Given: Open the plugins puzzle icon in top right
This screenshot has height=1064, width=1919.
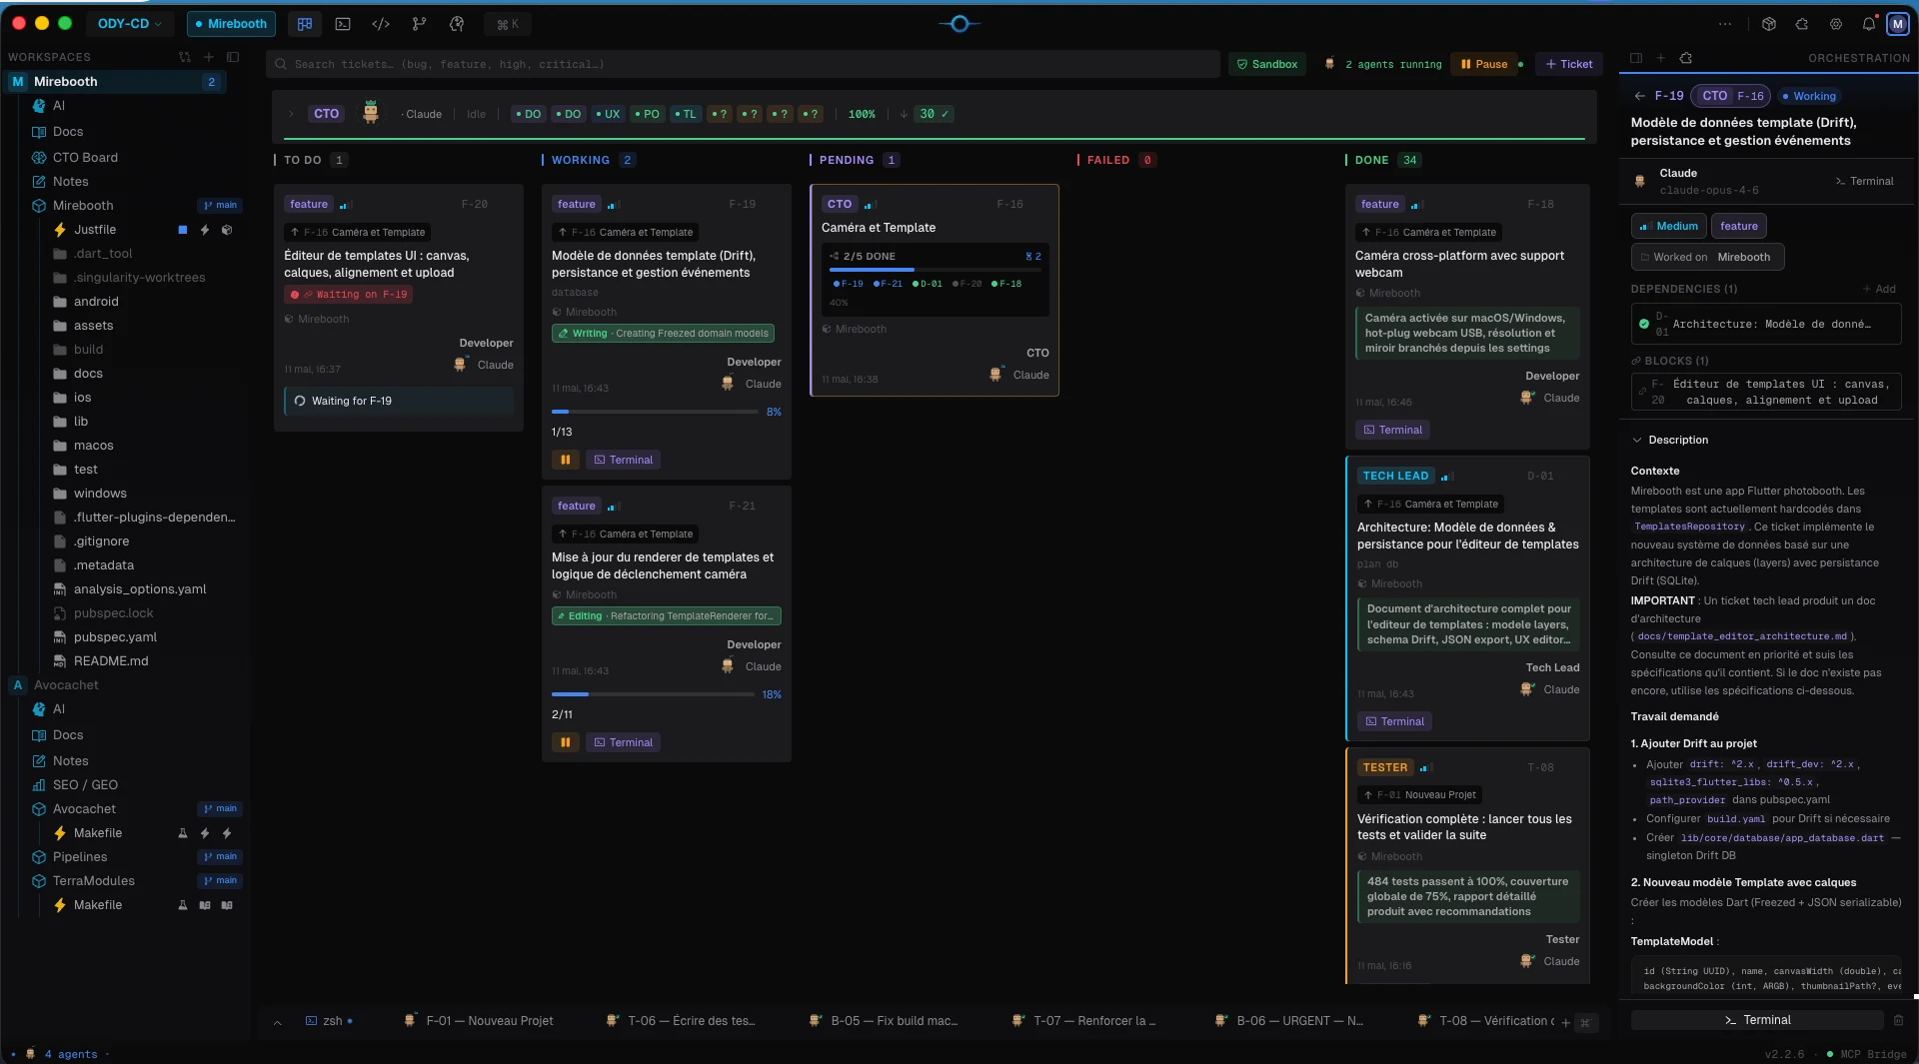Looking at the screenshot, I should point(1802,24).
